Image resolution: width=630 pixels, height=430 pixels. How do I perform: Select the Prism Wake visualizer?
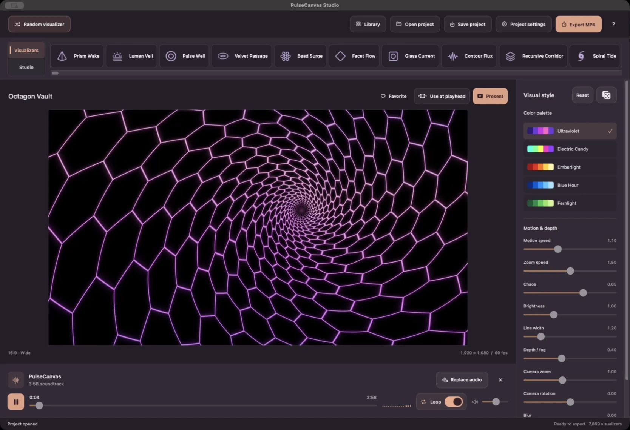(77, 56)
